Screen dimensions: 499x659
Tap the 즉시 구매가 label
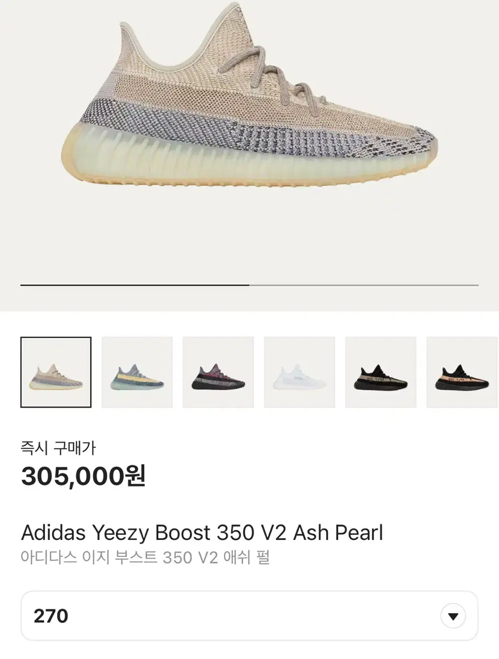(58, 448)
